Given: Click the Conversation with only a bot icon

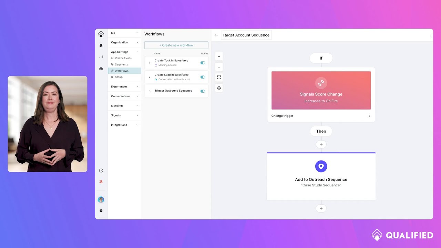Looking at the screenshot, I should [156, 80].
